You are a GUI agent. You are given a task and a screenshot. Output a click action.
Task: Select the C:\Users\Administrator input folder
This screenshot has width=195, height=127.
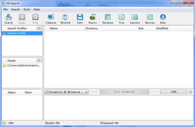tap(22, 65)
